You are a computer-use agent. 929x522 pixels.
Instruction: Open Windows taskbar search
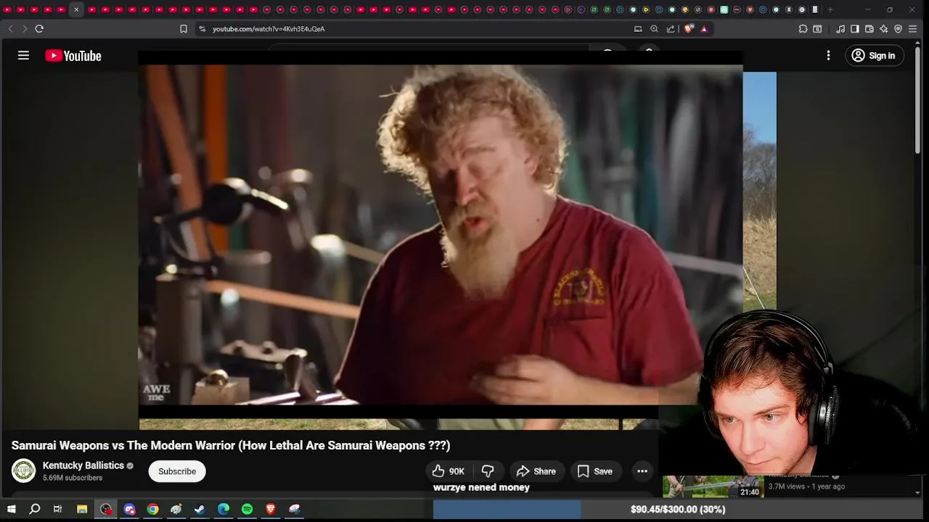click(34, 510)
